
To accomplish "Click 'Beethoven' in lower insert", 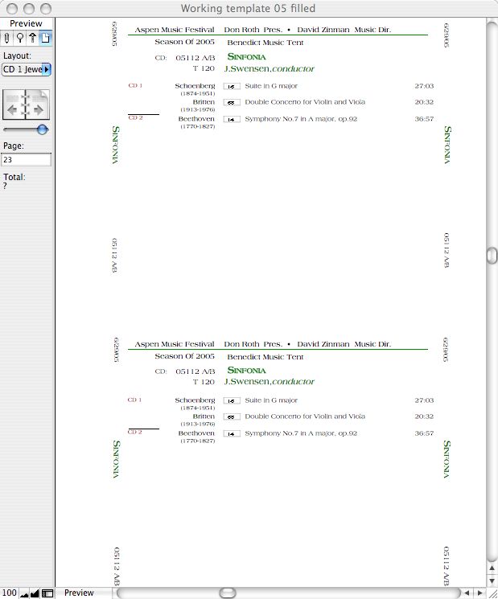I will (x=196, y=433).
